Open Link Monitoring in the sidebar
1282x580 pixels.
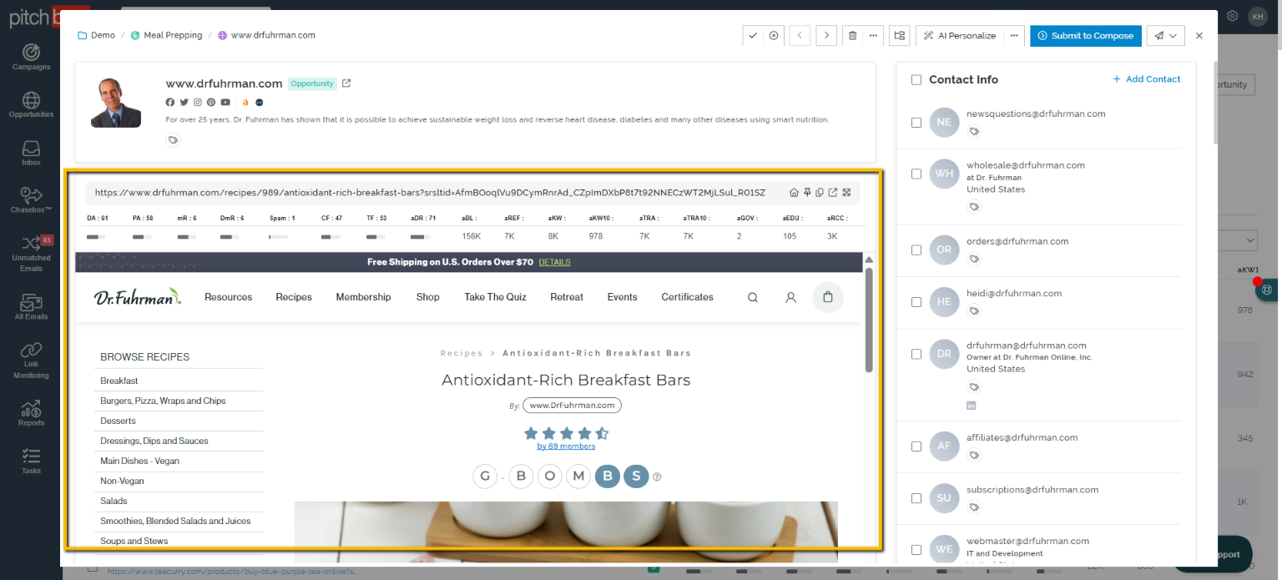pyautogui.click(x=31, y=361)
